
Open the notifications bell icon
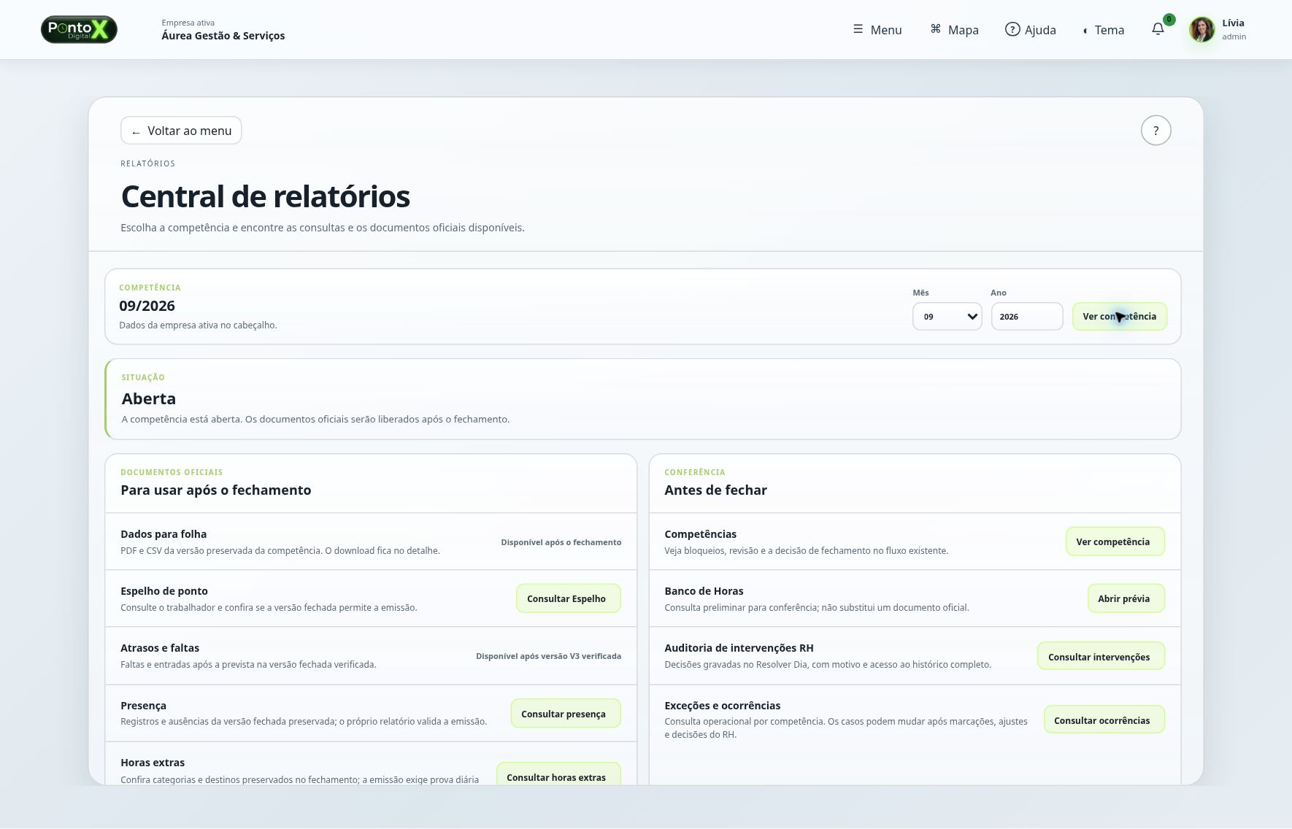1158,29
